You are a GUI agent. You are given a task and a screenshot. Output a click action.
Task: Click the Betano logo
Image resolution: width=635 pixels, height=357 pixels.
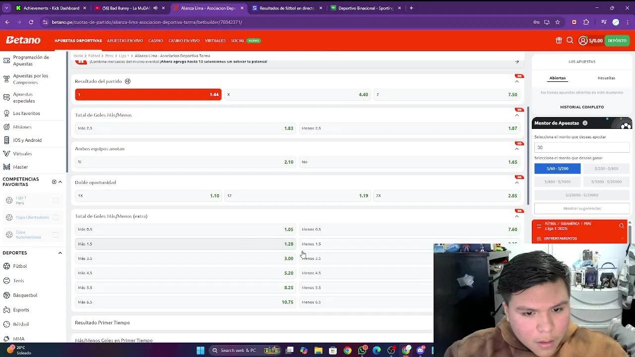click(23, 40)
